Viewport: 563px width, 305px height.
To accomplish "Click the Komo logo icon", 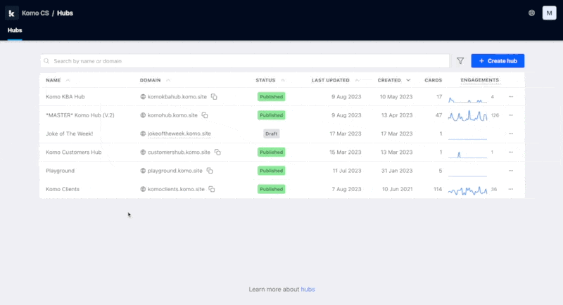I will click(12, 13).
